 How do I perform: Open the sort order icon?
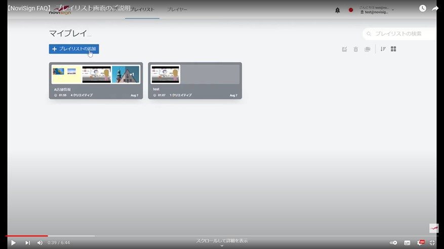(x=383, y=49)
